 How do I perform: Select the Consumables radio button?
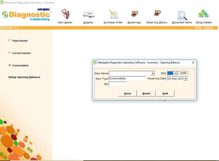(10, 65)
